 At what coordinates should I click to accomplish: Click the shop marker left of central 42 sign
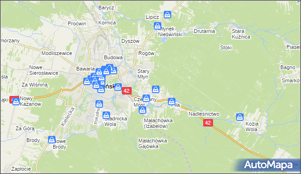tap(118, 87)
